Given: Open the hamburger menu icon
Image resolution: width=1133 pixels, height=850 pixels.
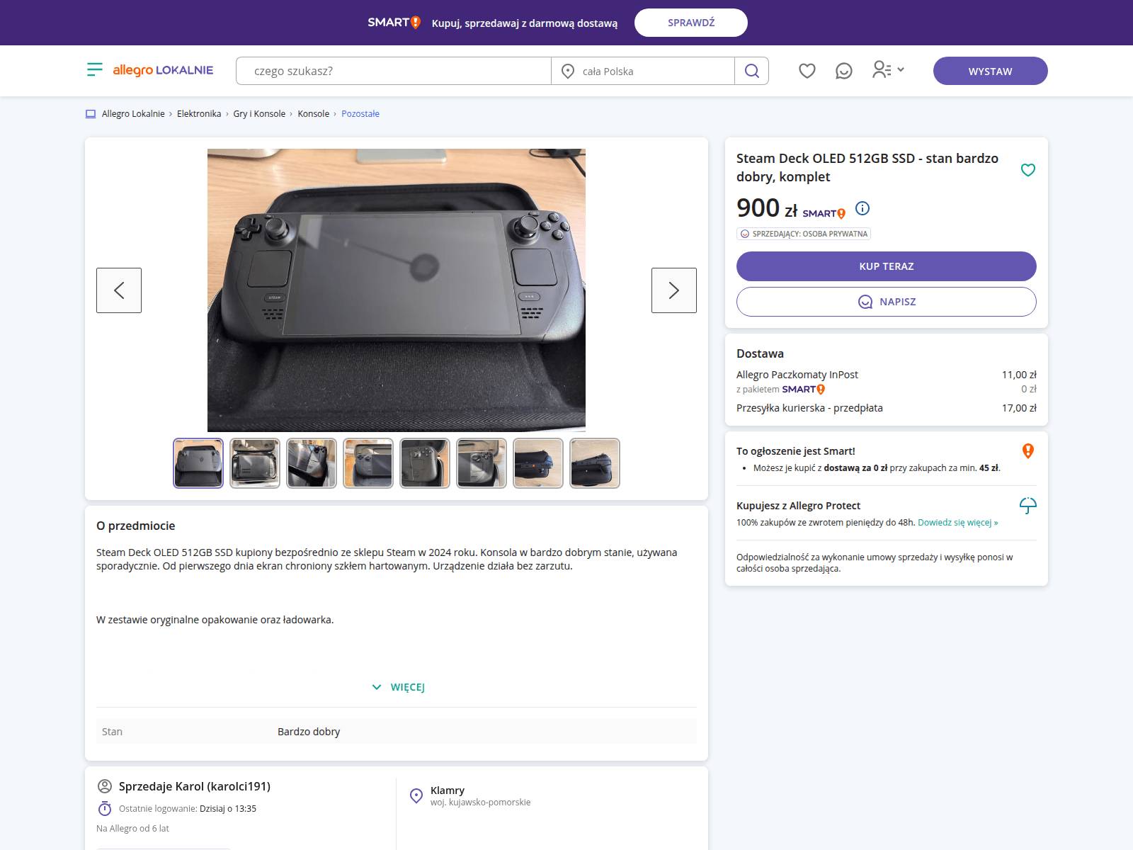Looking at the screenshot, I should tap(95, 69).
